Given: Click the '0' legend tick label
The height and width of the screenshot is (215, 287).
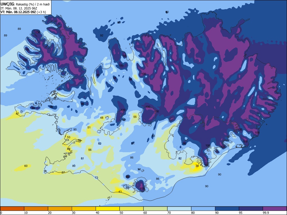Looking at the screenshot, I should (1, 213).
